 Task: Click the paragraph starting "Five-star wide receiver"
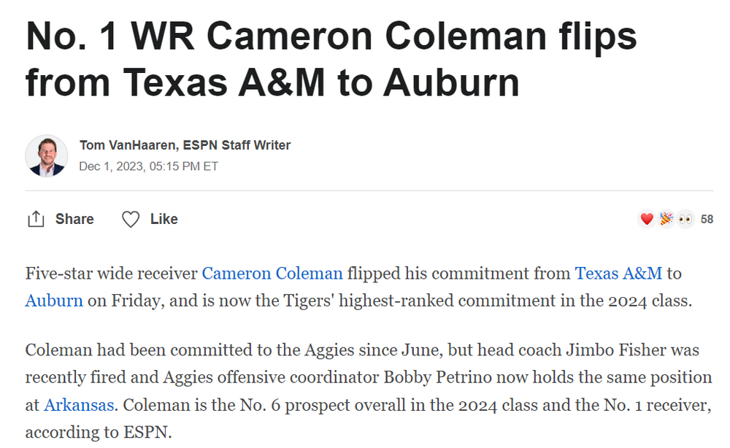coord(365,287)
